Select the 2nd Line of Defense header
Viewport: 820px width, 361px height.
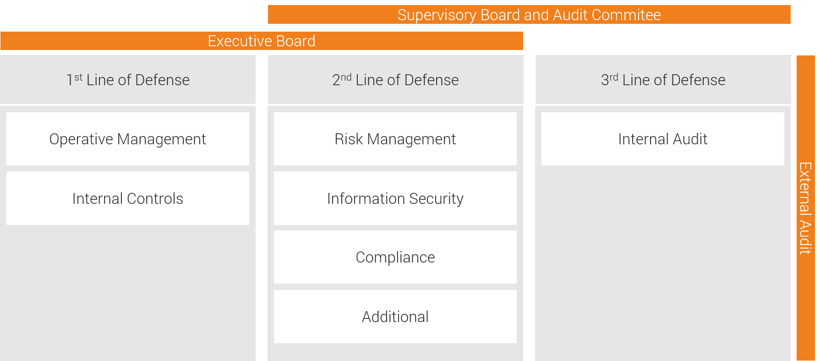tap(395, 80)
